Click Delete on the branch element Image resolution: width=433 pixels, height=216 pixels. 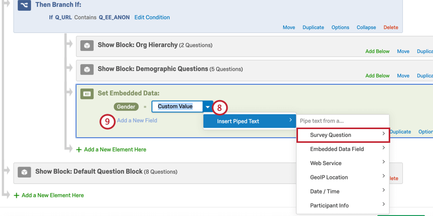[x=391, y=27]
